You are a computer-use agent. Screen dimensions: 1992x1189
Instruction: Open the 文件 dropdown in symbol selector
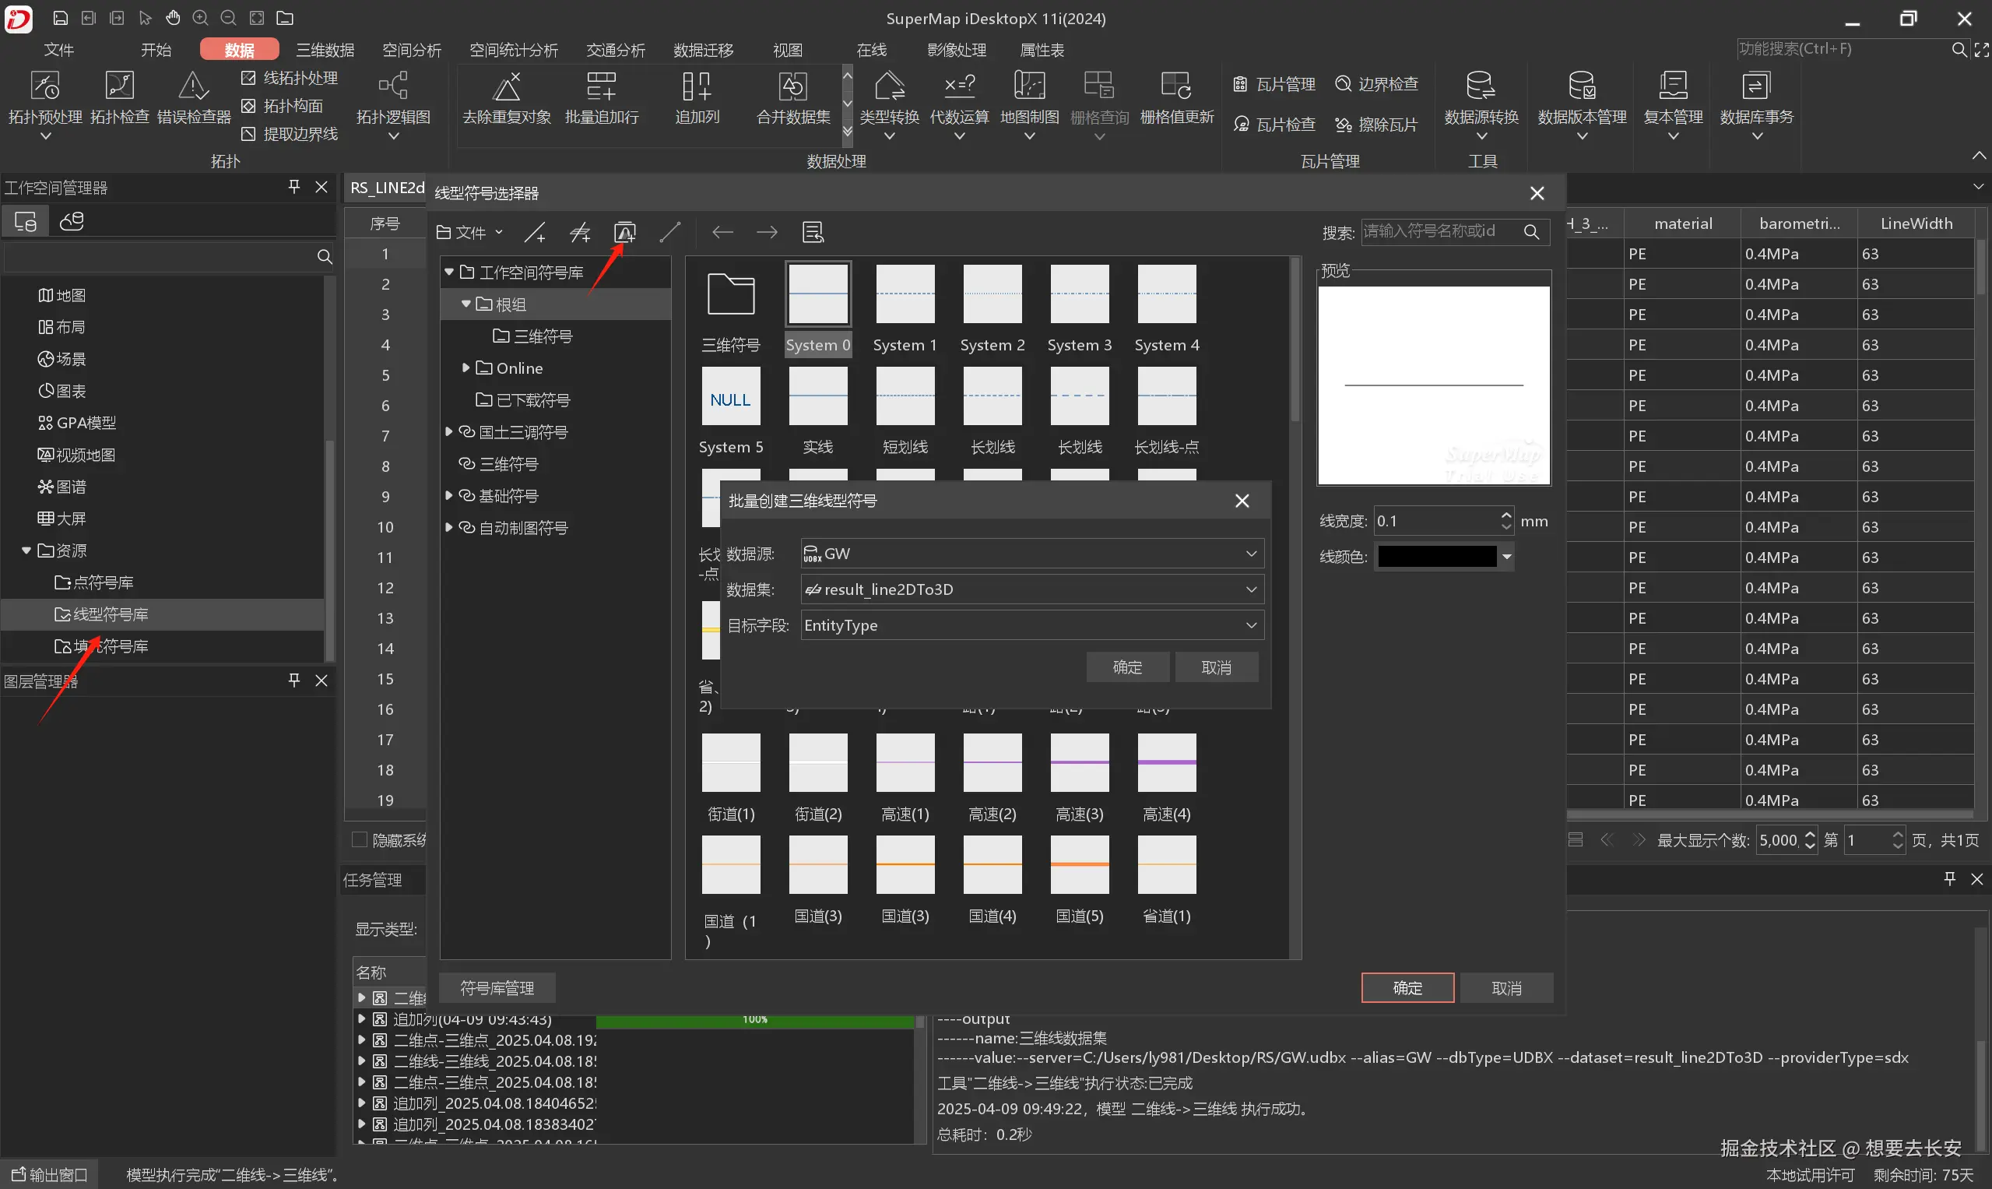pos(469,232)
